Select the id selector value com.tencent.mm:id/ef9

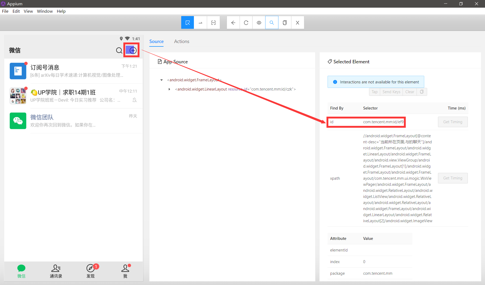(x=383, y=122)
